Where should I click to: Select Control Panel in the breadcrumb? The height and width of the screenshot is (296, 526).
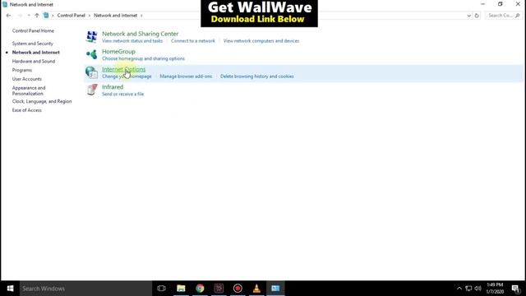click(x=72, y=16)
